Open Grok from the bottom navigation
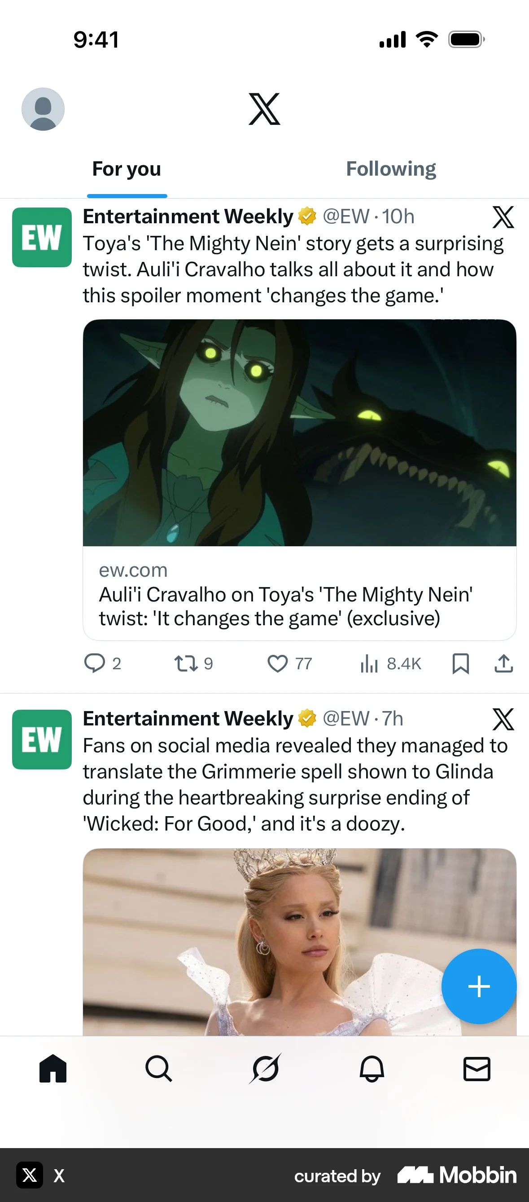The height and width of the screenshot is (1202, 529). 265,1069
